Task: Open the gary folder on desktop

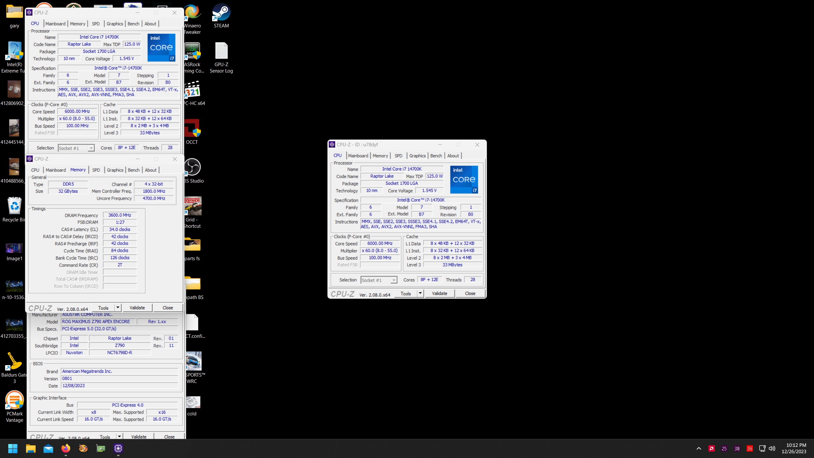Action: tap(14, 16)
